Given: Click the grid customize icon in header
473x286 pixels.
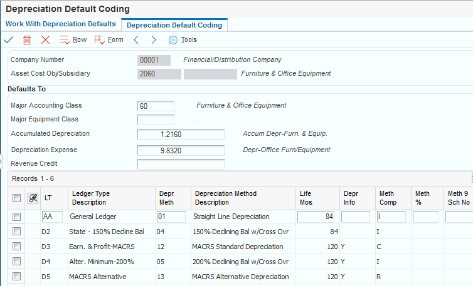Looking at the screenshot, I should 33,198.
